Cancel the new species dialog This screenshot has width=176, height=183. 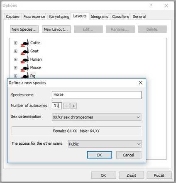[x=129, y=155]
